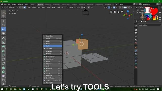162x91 pixels.
Task: Open the overlays options dropdown arrow
Action: 116,7
